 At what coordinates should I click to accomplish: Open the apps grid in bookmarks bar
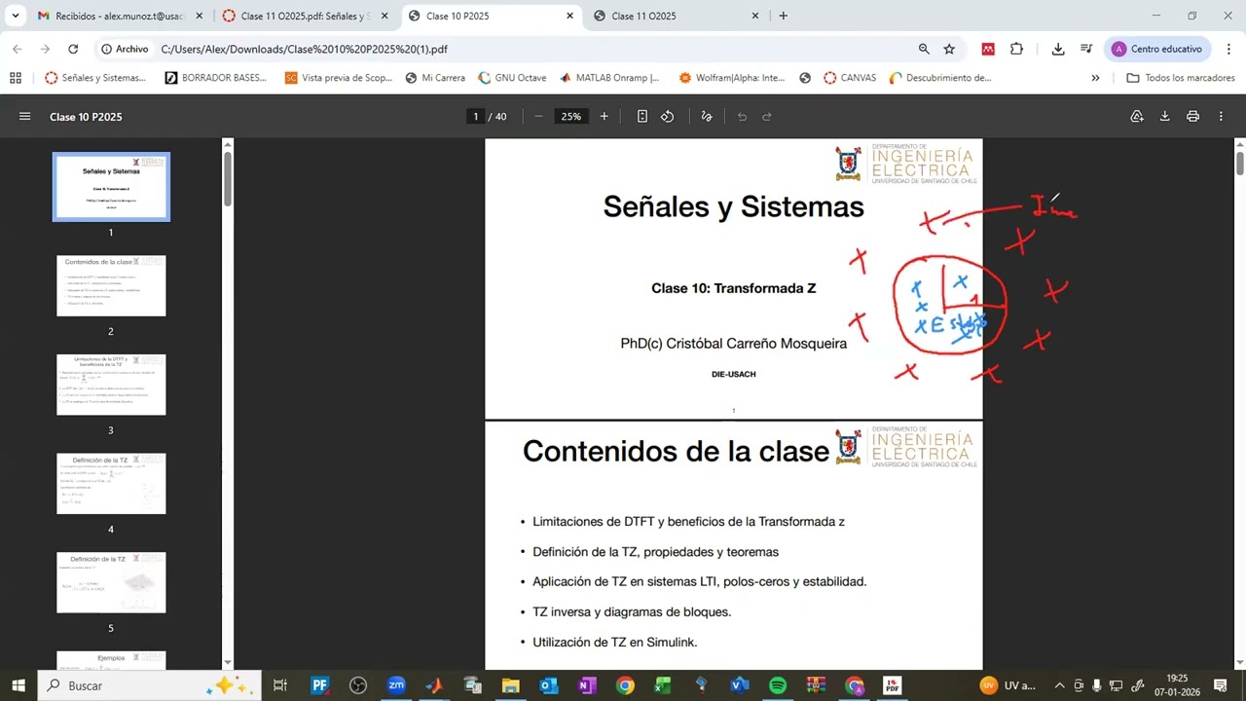tap(16, 78)
